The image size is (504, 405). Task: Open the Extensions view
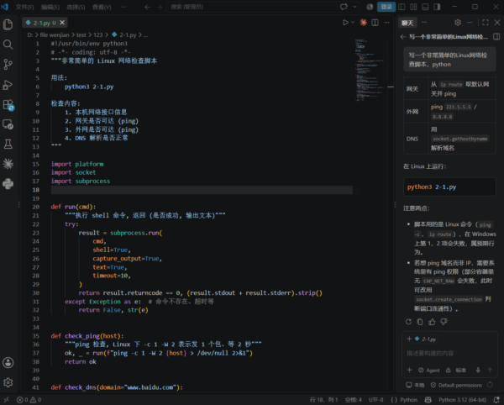tap(8, 105)
